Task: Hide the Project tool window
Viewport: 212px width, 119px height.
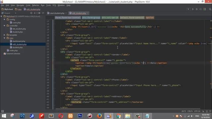Action: pos(43,13)
